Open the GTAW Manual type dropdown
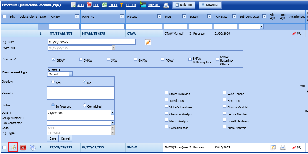 pos(71,74)
